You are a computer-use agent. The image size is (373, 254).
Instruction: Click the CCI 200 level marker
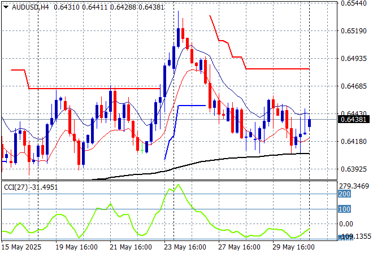[x=344, y=194]
